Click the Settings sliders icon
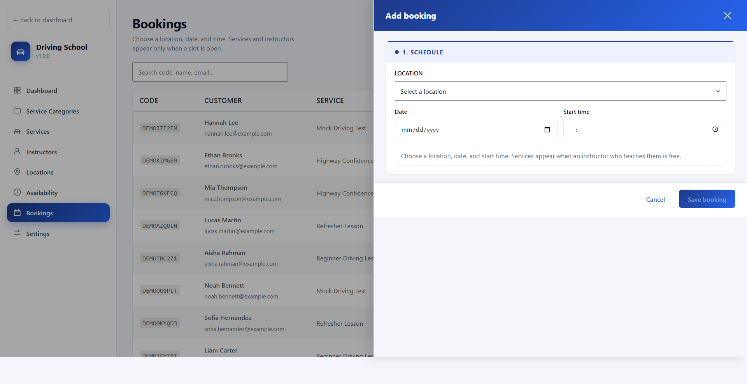This screenshot has height=384, width=747. [17, 233]
